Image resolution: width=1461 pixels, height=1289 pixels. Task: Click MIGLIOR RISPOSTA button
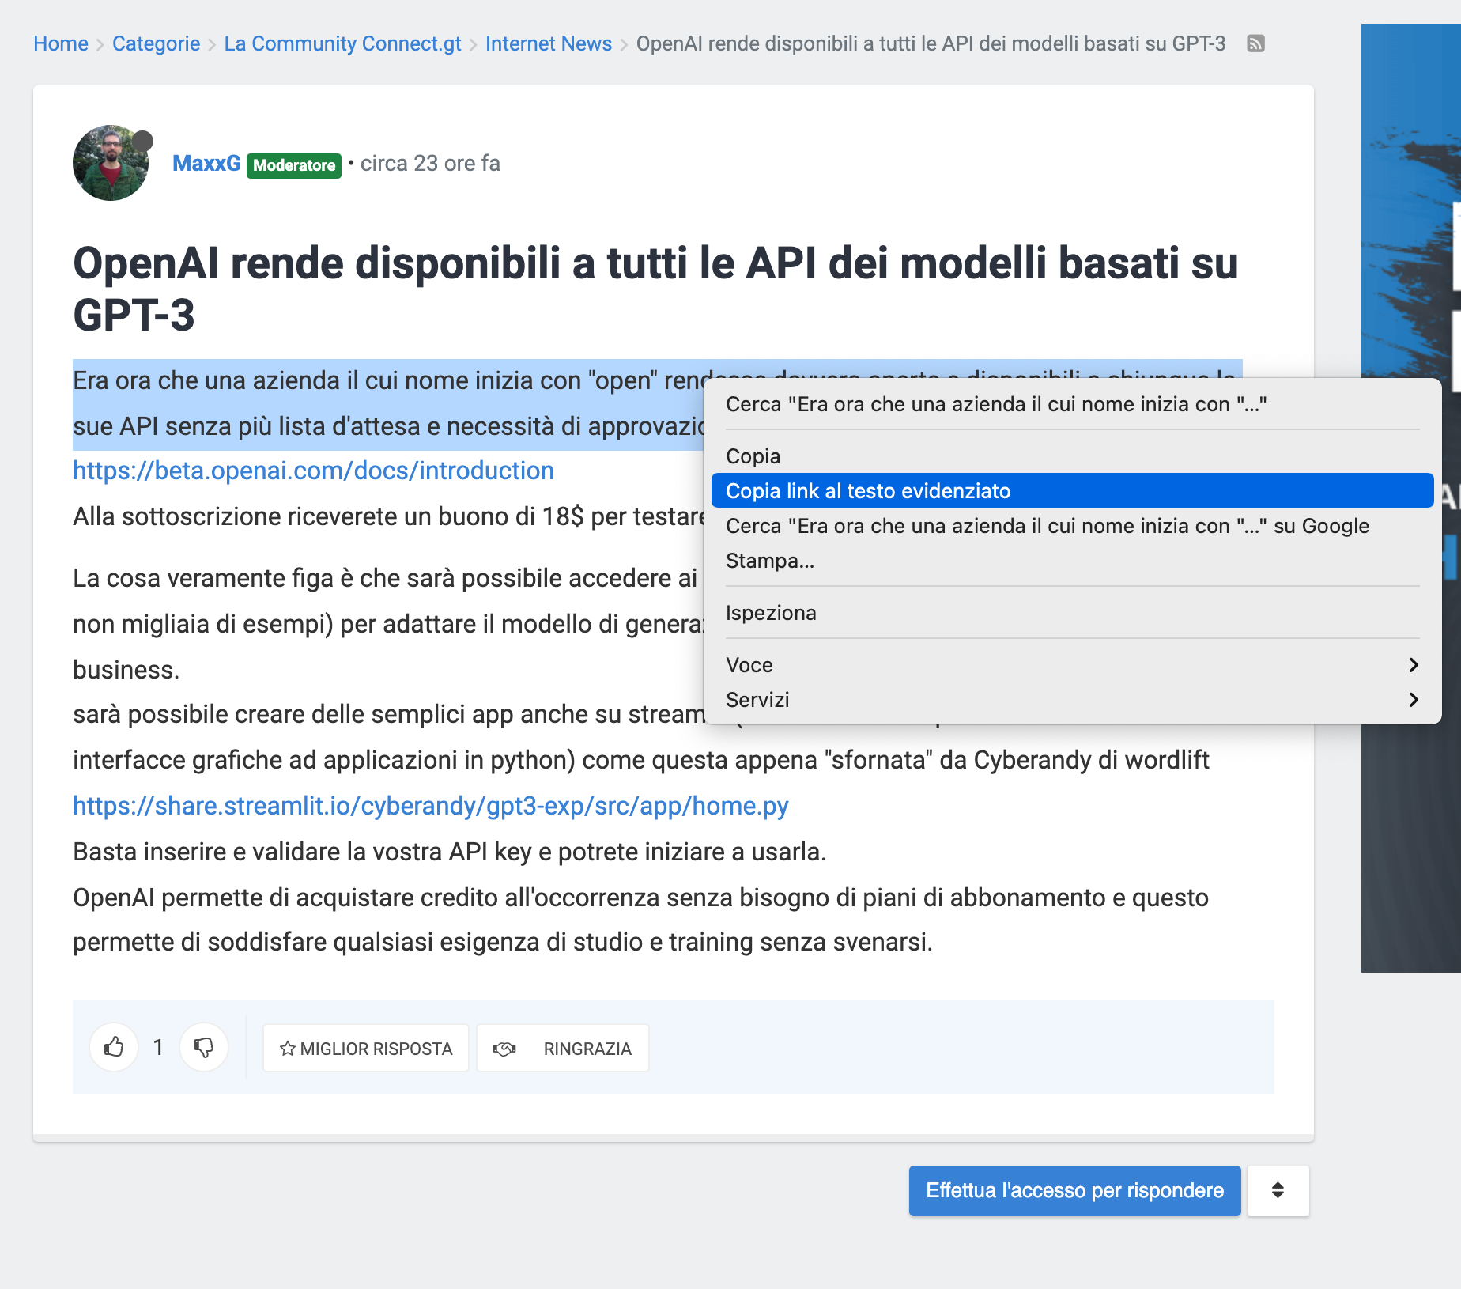coord(365,1049)
